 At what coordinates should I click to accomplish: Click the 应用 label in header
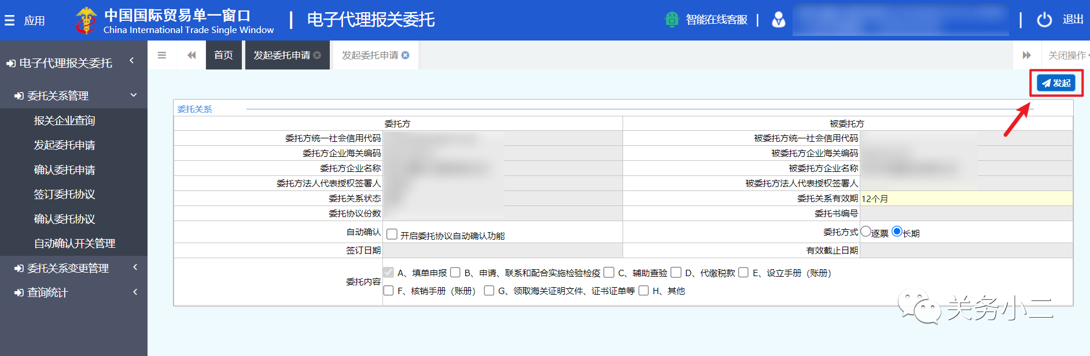(x=35, y=21)
